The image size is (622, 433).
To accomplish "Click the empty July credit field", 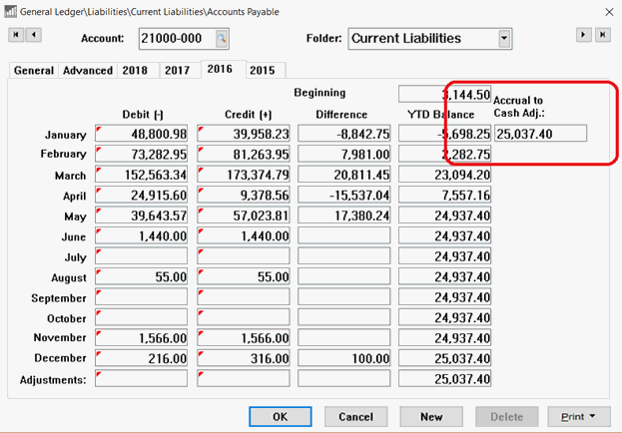I will pyautogui.click(x=244, y=256).
